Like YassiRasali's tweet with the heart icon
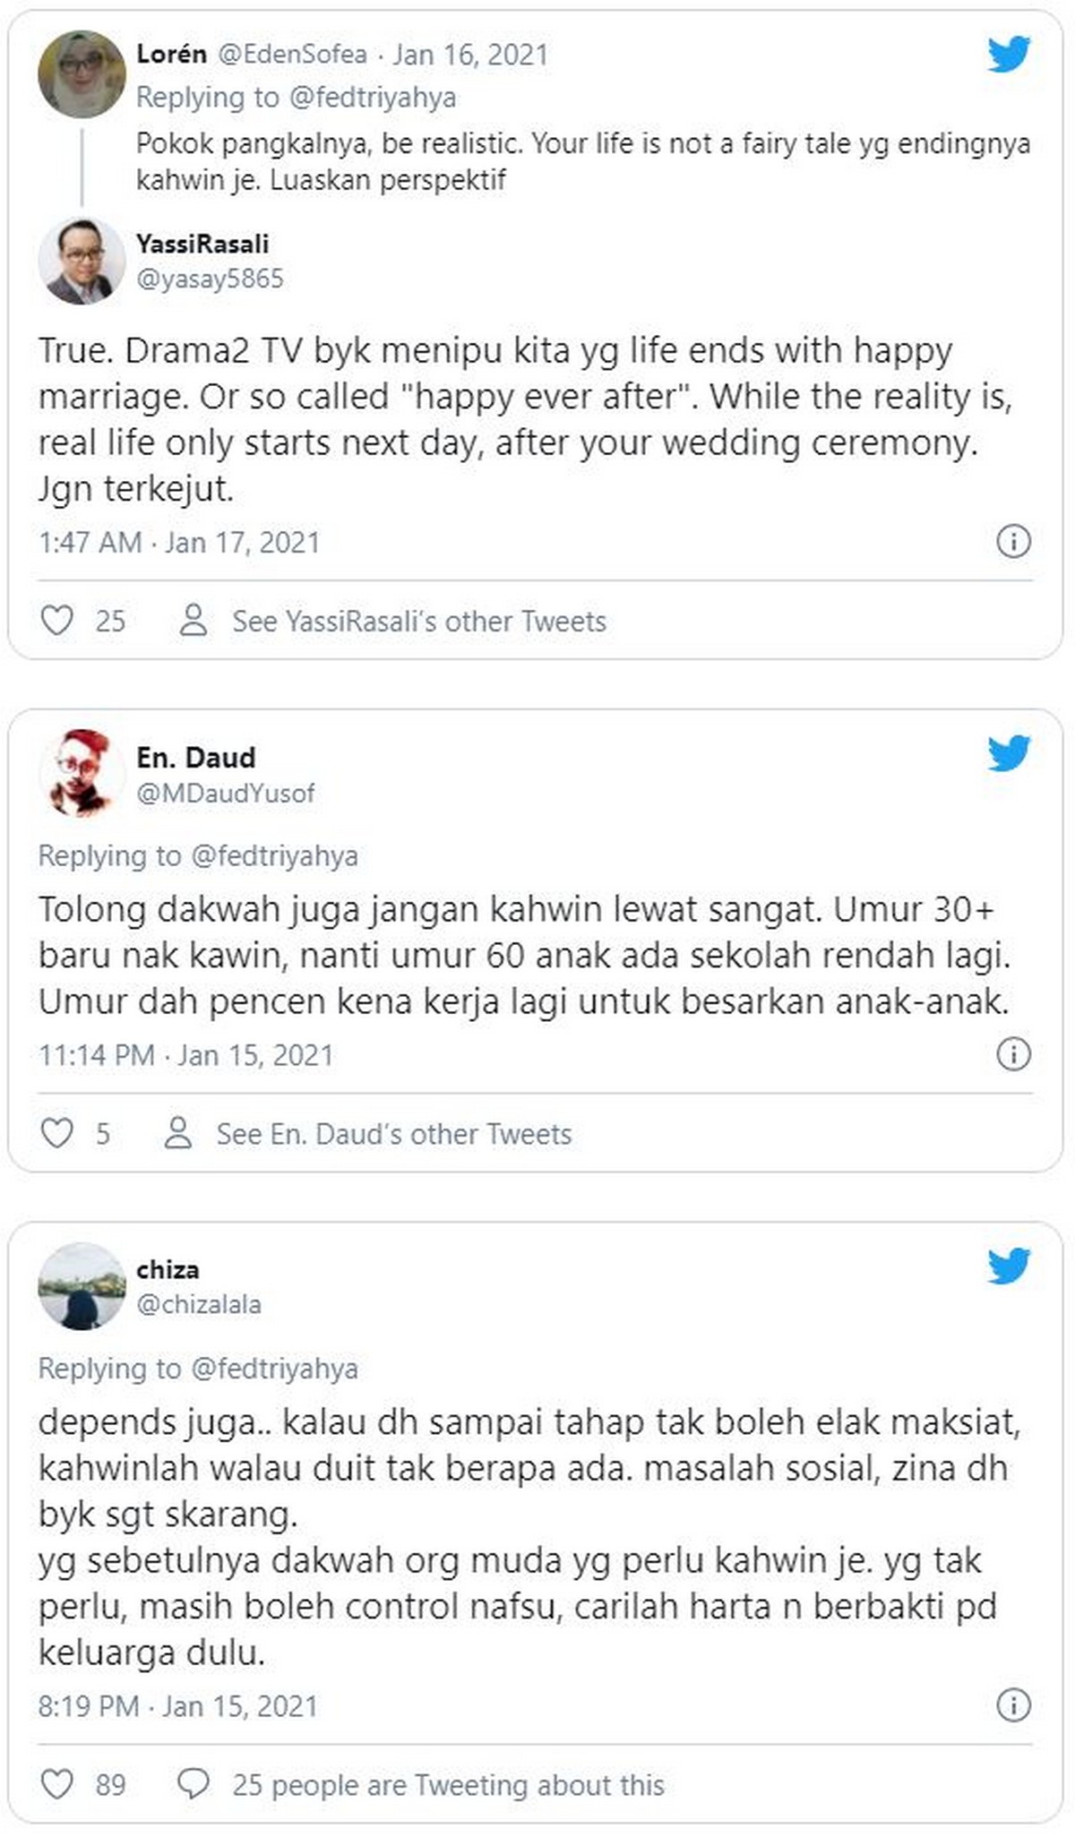Viewport: 1075px width, 1837px height. pos(57,621)
